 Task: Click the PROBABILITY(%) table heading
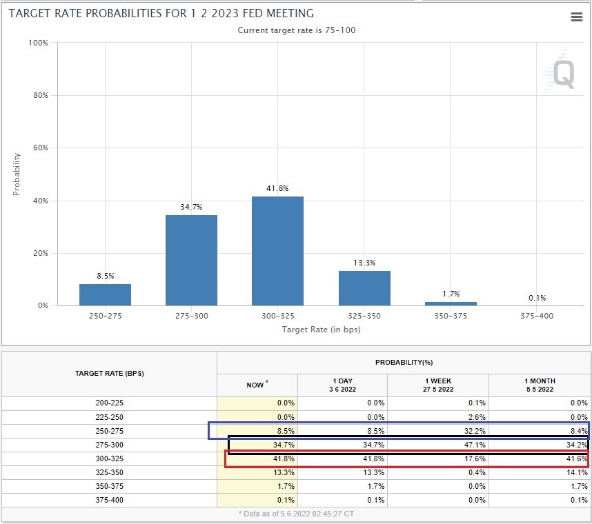click(404, 363)
